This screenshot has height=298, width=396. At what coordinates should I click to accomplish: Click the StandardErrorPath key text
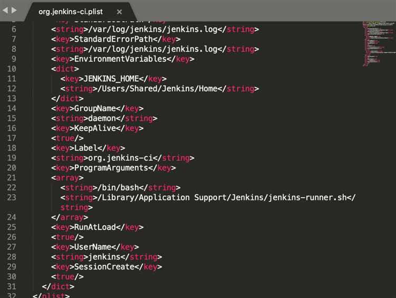pyautogui.click(x=113, y=39)
